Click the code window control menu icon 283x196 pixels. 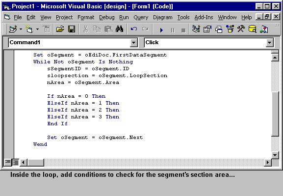coord(7,17)
